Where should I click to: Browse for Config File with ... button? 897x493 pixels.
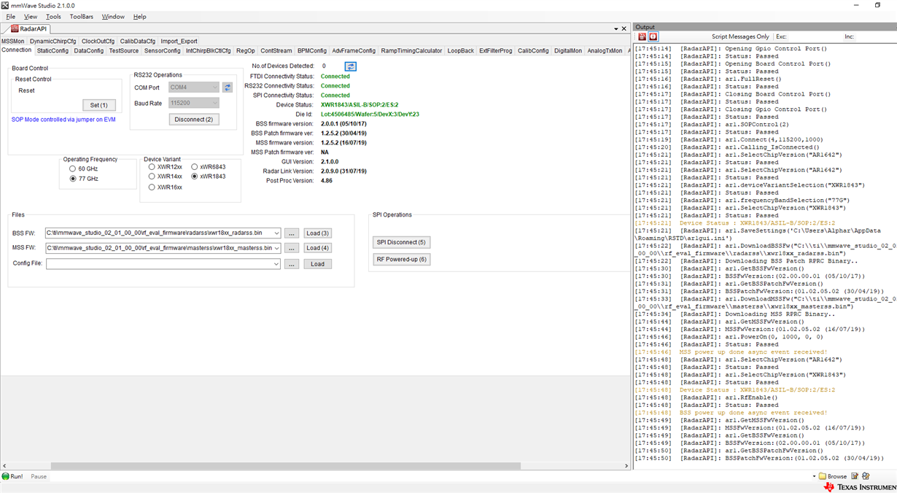[x=292, y=264]
